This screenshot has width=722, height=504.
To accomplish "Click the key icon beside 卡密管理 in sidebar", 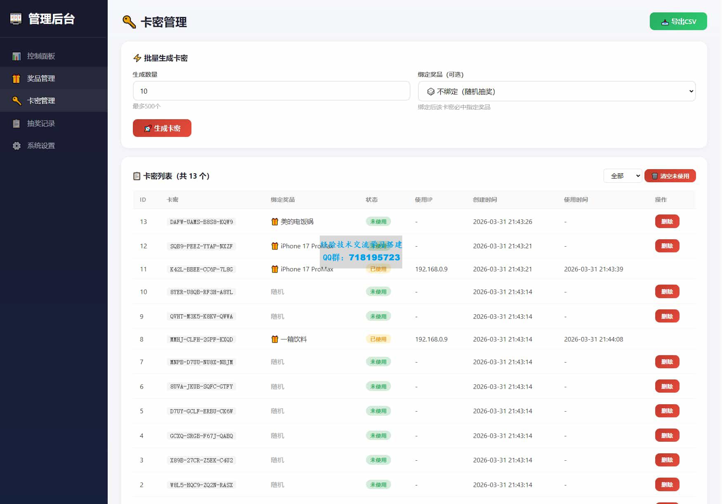I will tap(17, 101).
